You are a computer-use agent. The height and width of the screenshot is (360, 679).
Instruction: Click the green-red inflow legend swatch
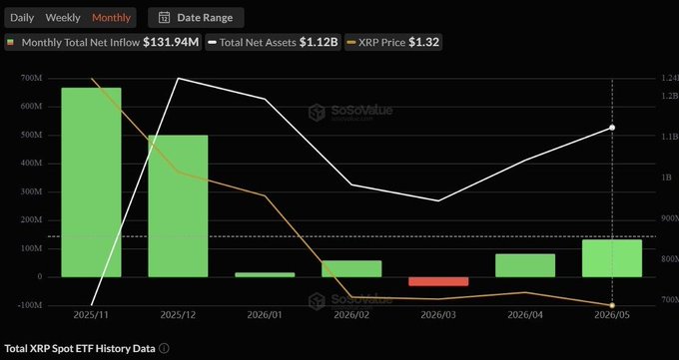click(11, 43)
